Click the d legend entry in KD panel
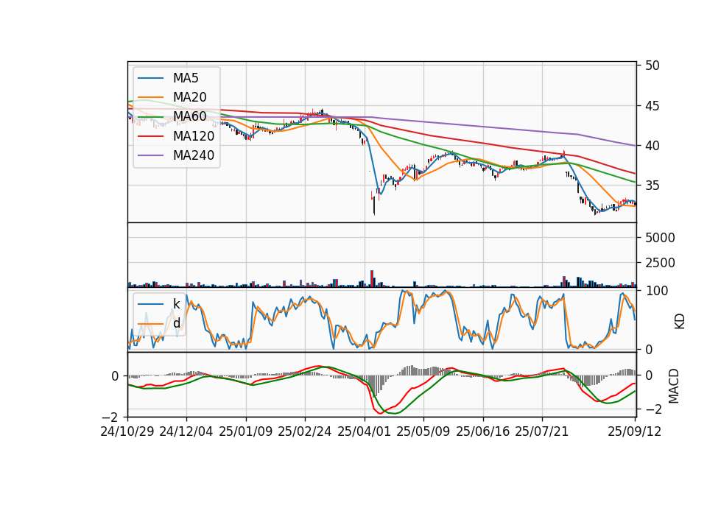This screenshot has height=508, width=707. coord(176,322)
